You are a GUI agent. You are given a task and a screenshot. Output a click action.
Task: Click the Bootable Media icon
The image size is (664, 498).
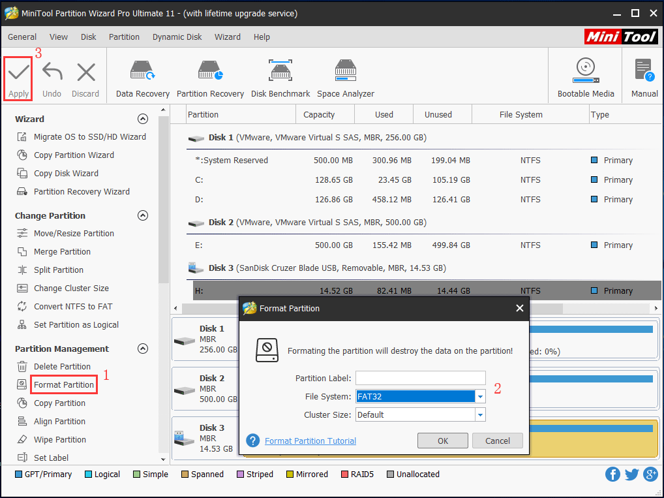(x=585, y=70)
